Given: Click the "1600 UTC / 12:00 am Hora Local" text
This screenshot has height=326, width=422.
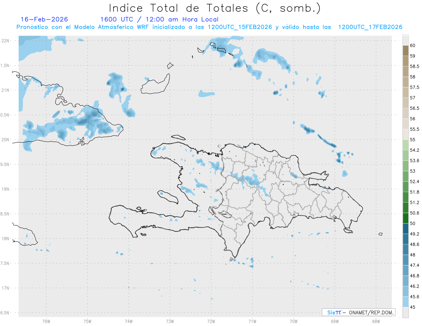Looking at the screenshot, I should click(x=159, y=19).
